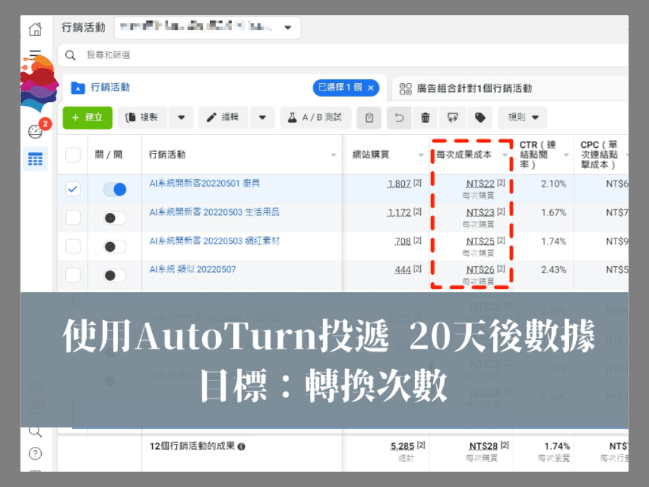Open campaign AI系統開新客 20220503 網紅素材
This screenshot has width=649, height=487.
pyautogui.click(x=214, y=240)
